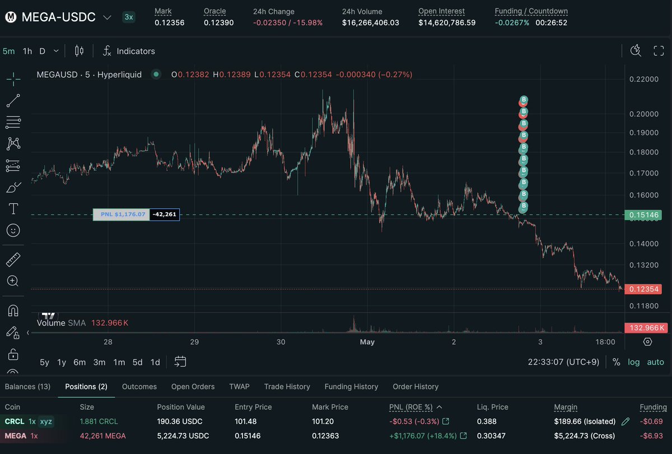Open the forecasting and measurement tools
Screen dimensions: 672x454
[x=13, y=166]
